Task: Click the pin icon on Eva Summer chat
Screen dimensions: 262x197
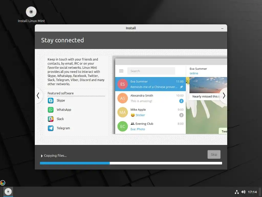Action: click(x=181, y=87)
